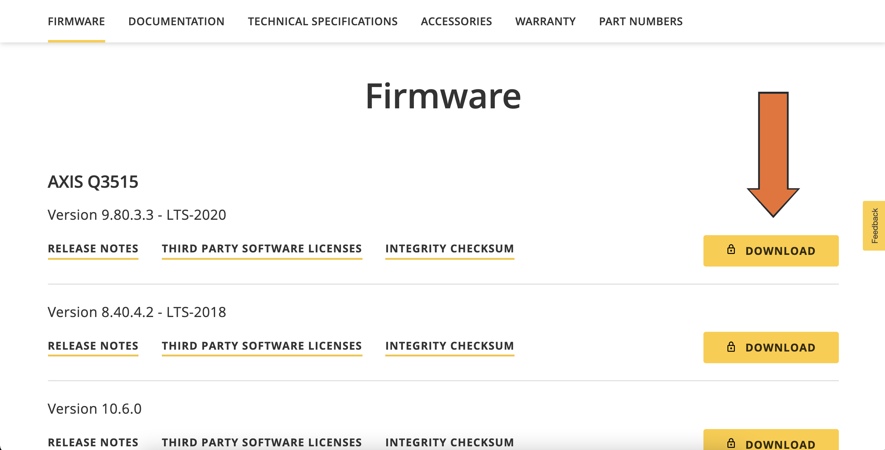Image resolution: width=885 pixels, height=450 pixels.
Task: Download firmware version 8.40.4.2 LTS-2018
Action: coord(771,347)
